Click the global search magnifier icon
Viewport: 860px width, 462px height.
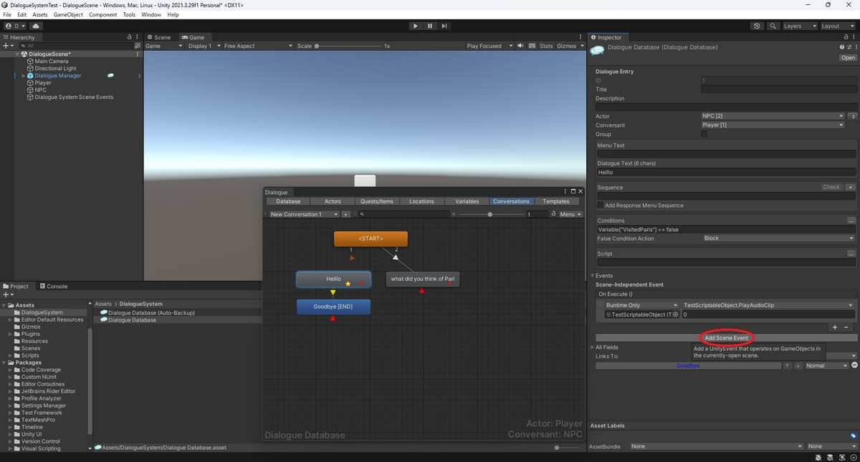click(x=773, y=26)
